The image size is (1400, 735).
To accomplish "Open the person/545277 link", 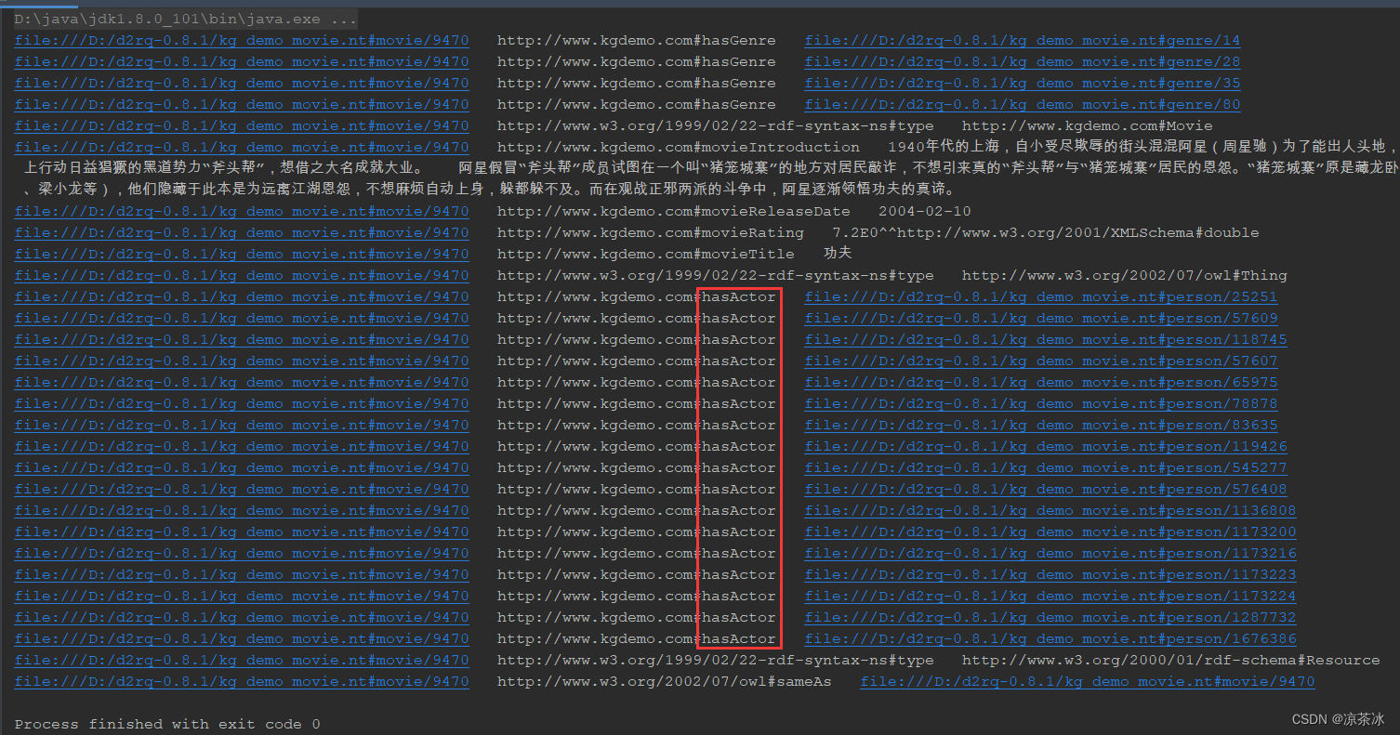I will pos(1046,467).
